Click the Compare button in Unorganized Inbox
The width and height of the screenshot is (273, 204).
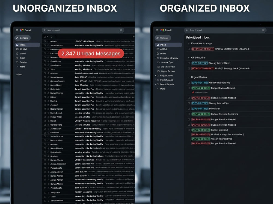[22, 38]
